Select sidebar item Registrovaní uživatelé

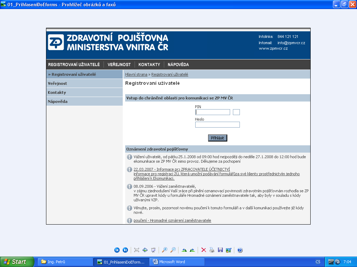(84, 74)
